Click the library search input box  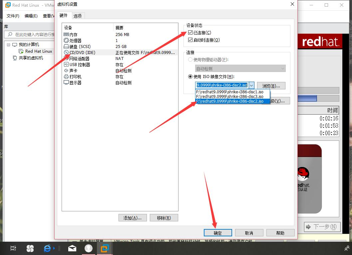(30, 34)
